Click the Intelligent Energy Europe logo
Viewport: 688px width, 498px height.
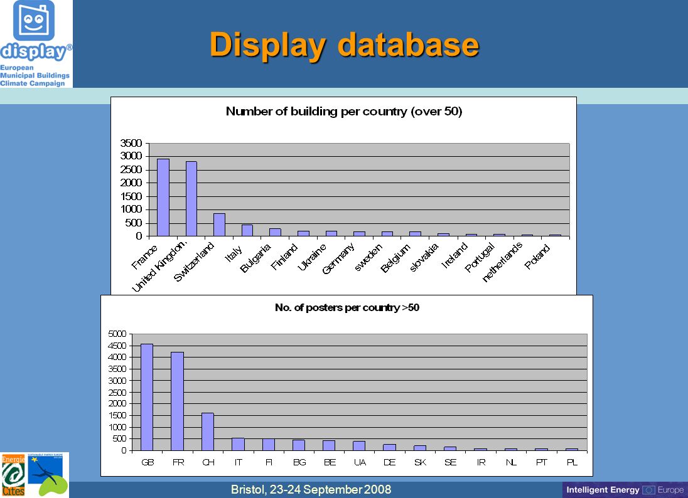[x=625, y=490]
